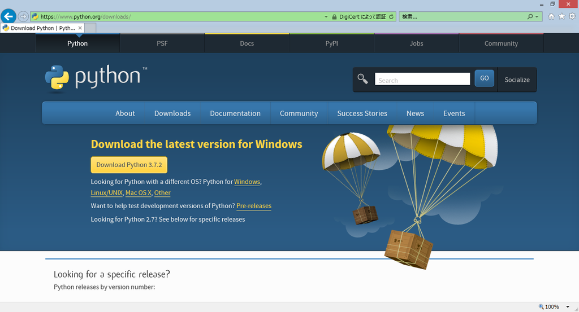Open a new blank tab
Viewport: 579px width, 312px height.
coord(90,28)
